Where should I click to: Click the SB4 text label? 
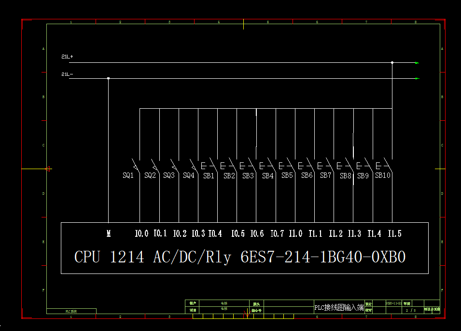coord(268,176)
